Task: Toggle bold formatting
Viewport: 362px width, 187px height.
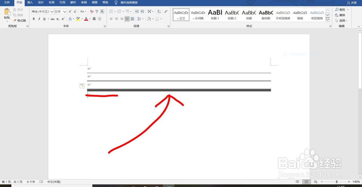Action: 34,19
